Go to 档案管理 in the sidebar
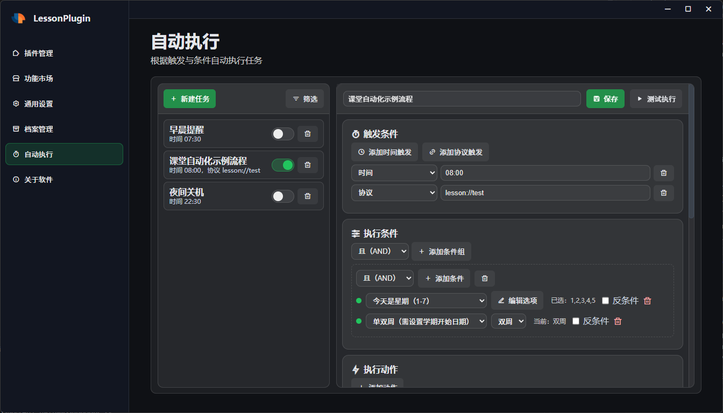This screenshot has width=723, height=413. pyautogui.click(x=39, y=129)
